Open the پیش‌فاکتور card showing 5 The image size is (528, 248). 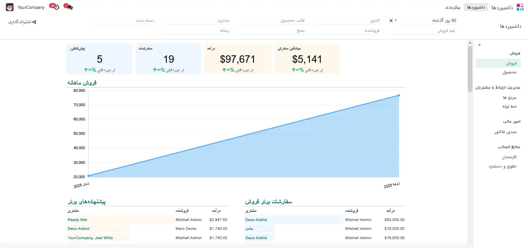tap(100, 59)
